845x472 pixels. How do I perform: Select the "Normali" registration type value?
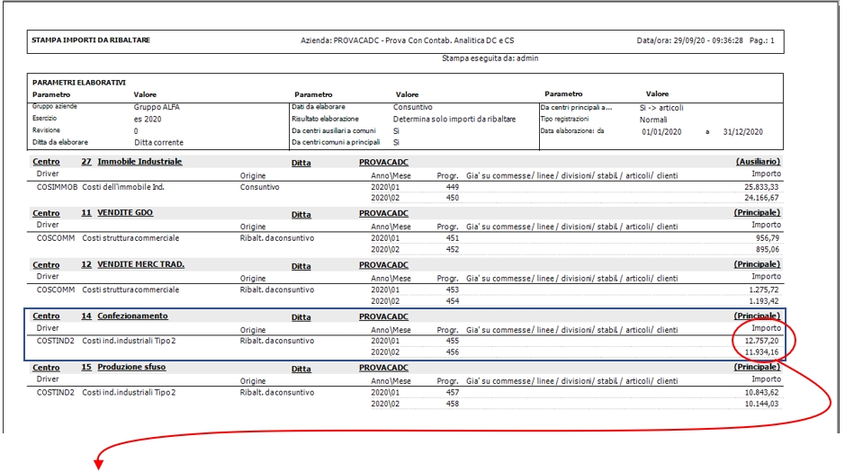pos(653,120)
